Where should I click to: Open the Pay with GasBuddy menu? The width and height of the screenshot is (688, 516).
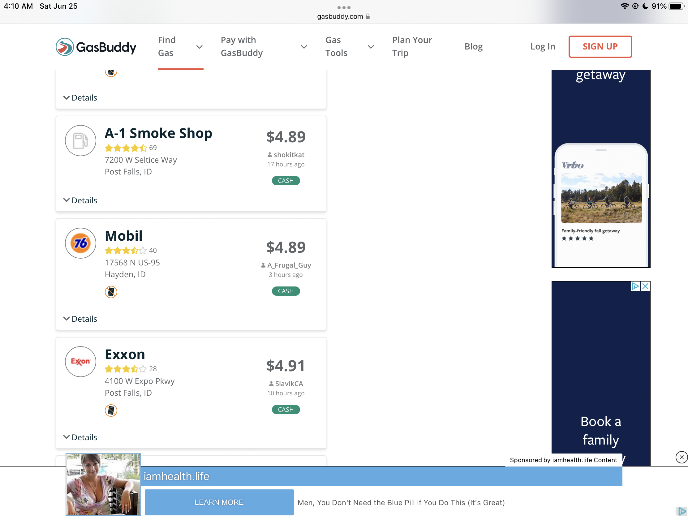pyautogui.click(x=264, y=47)
